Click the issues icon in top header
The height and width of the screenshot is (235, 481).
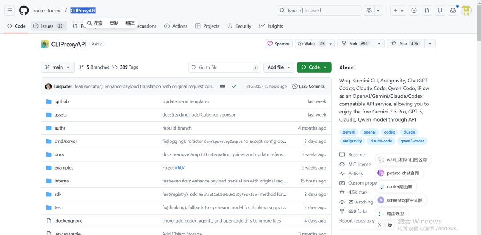(414, 10)
